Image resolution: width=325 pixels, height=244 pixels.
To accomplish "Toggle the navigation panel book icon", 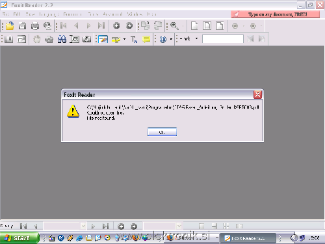I will click(8, 39).
